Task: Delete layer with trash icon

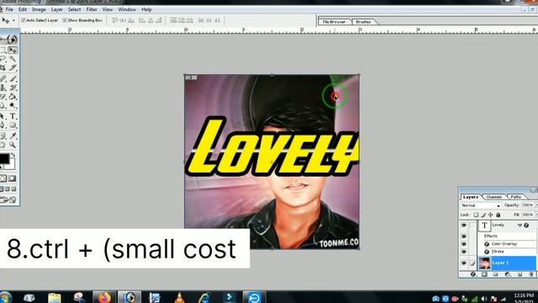Action: (x=531, y=274)
